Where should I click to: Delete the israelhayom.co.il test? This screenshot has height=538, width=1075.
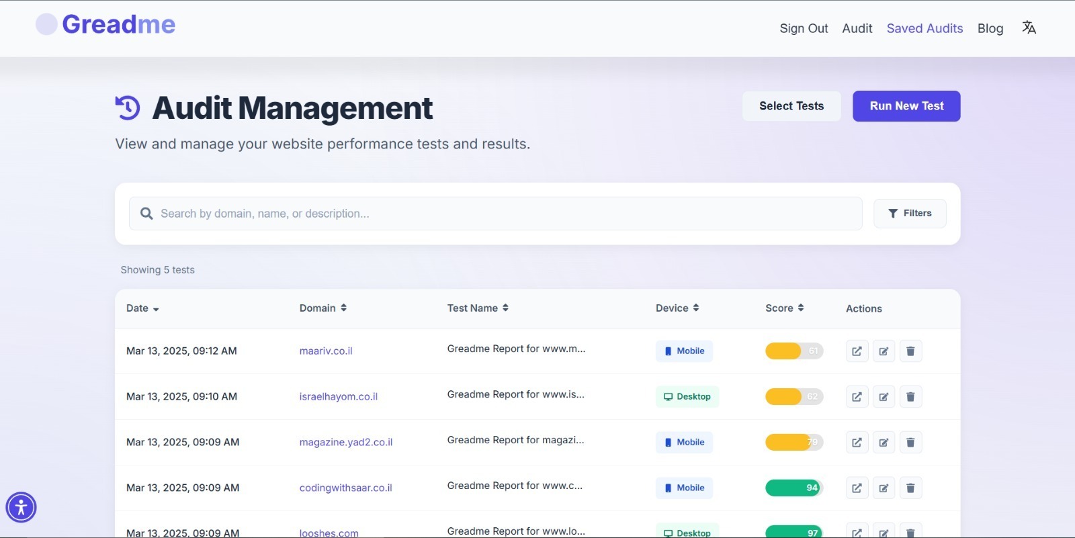tap(910, 397)
